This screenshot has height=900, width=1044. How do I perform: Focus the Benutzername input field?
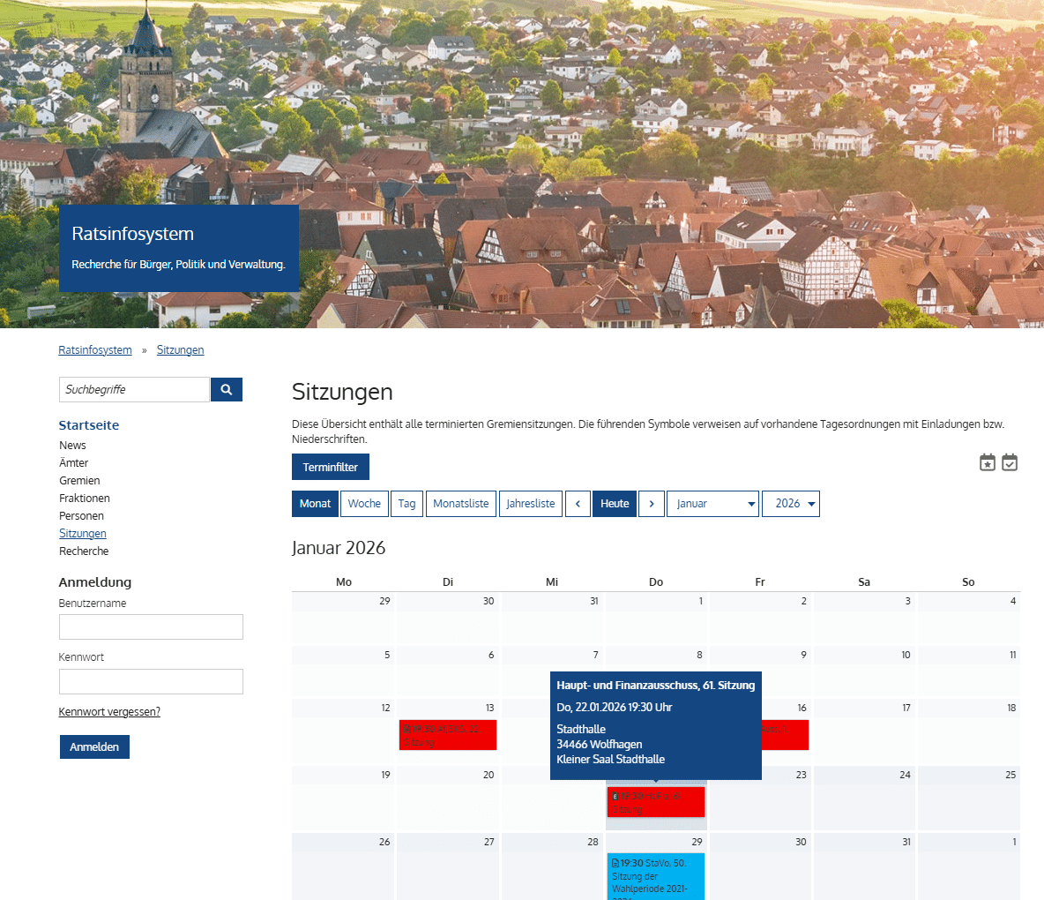151,627
